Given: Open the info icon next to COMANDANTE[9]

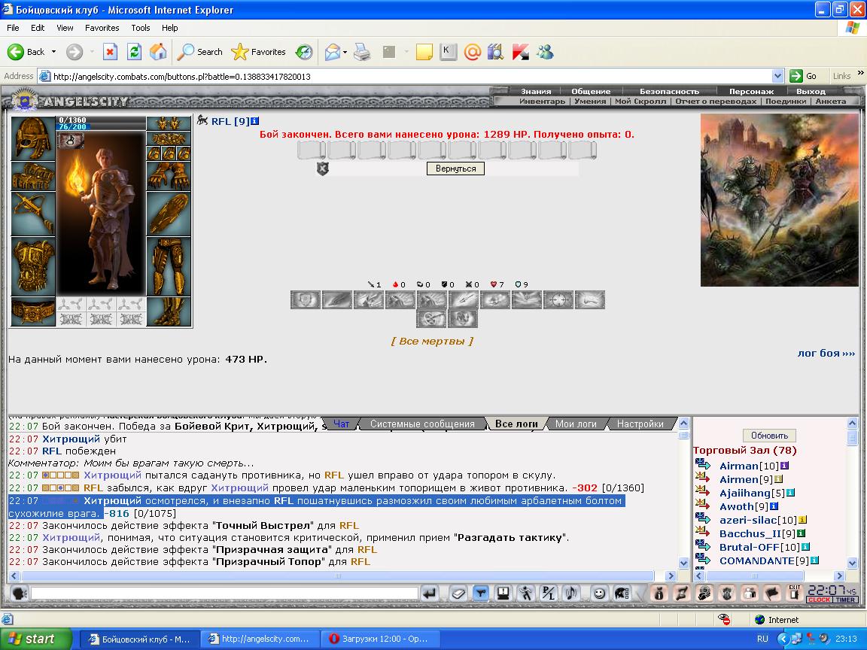Looking at the screenshot, I should [x=814, y=560].
